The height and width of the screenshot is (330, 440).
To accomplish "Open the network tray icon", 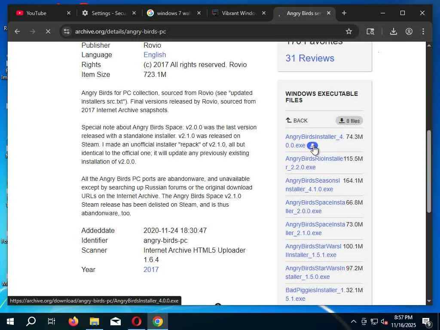I will tap(374, 321).
